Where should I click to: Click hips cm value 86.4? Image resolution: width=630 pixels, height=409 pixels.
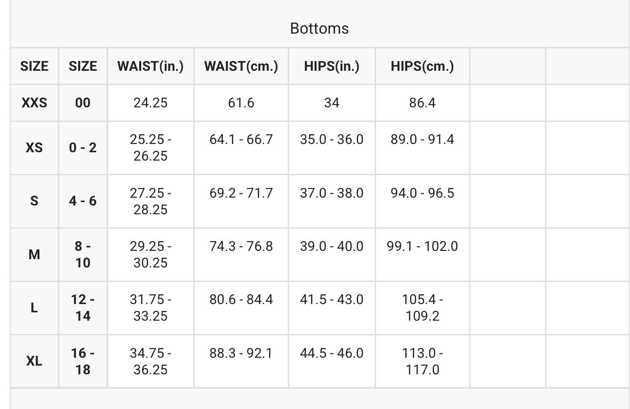[x=422, y=103]
